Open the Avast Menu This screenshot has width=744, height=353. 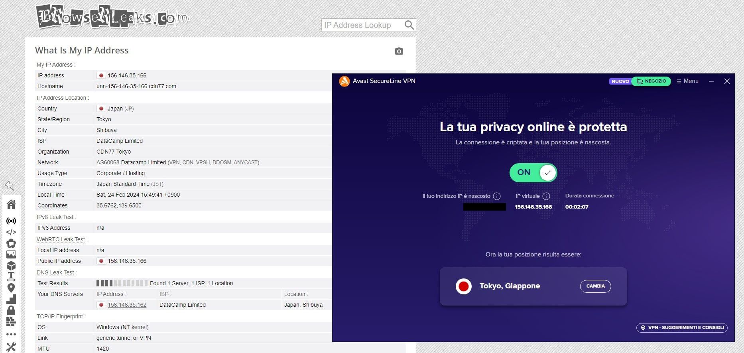687,81
